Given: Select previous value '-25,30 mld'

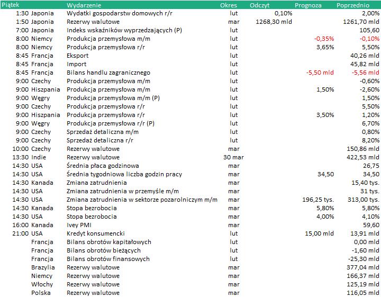Looking at the screenshot, I should (x=364, y=259).
